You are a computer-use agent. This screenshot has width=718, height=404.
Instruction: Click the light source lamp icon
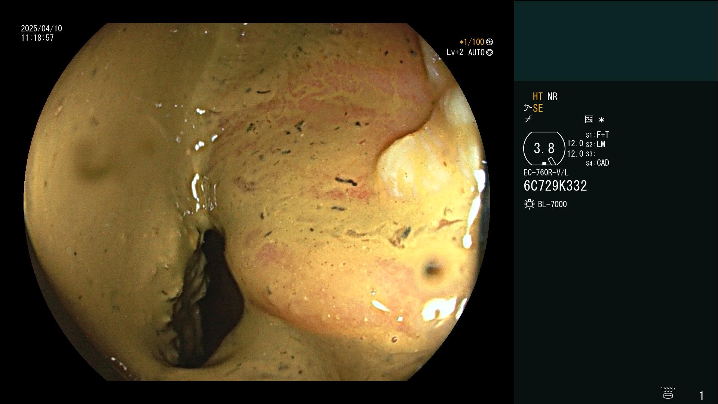[x=529, y=204]
